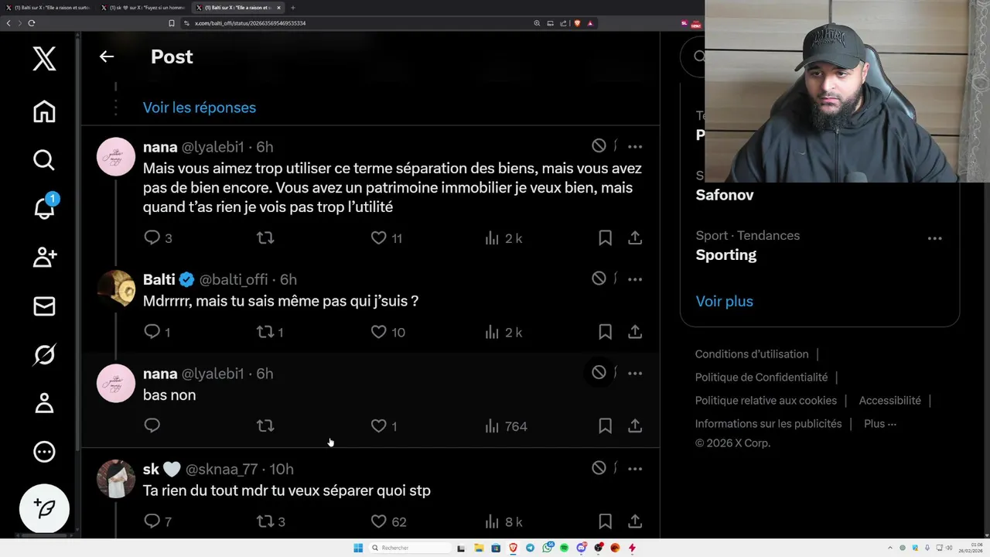Like nana's post with 11 likes

click(x=378, y=237)
